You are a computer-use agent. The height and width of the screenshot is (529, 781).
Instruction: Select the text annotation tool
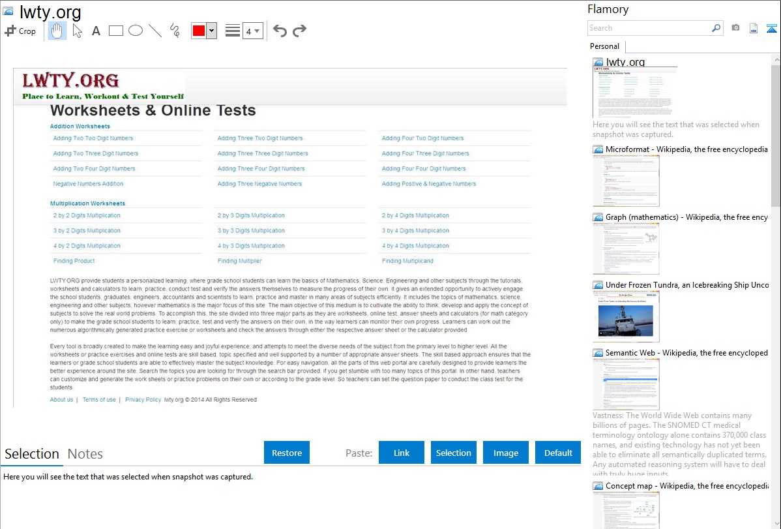tap(96, 31)
